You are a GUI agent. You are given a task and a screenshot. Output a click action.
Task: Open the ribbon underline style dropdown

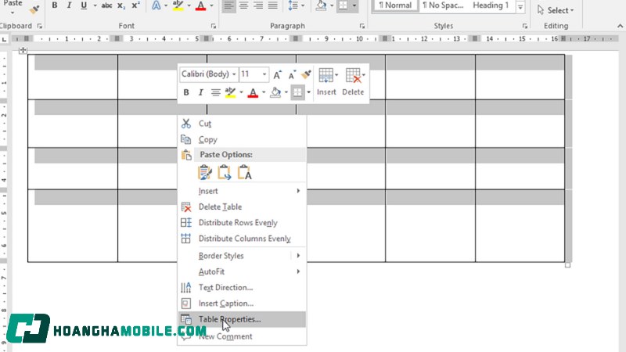[95, 5]
